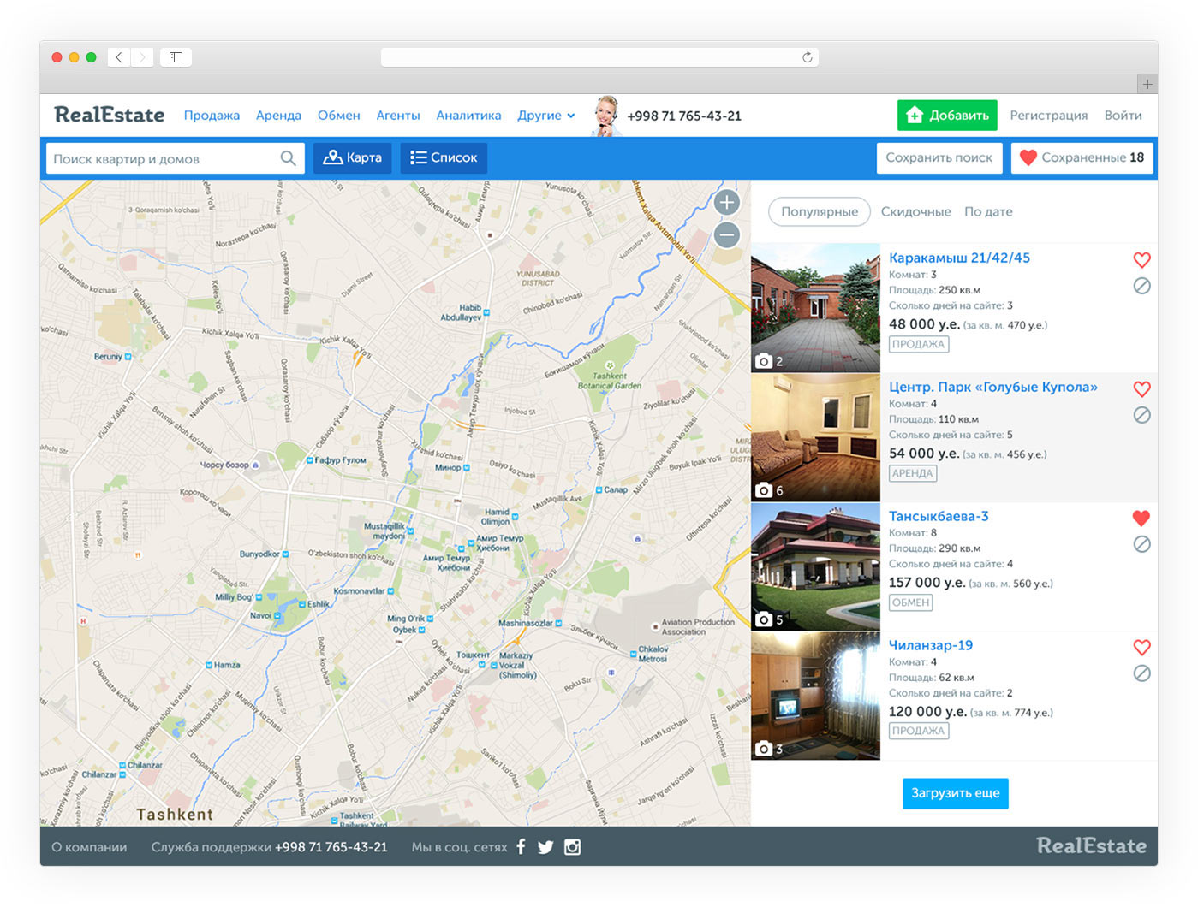The image size is (1198, 907).
Task: Open the Продажа menu item
Action: tap(212, 116)
